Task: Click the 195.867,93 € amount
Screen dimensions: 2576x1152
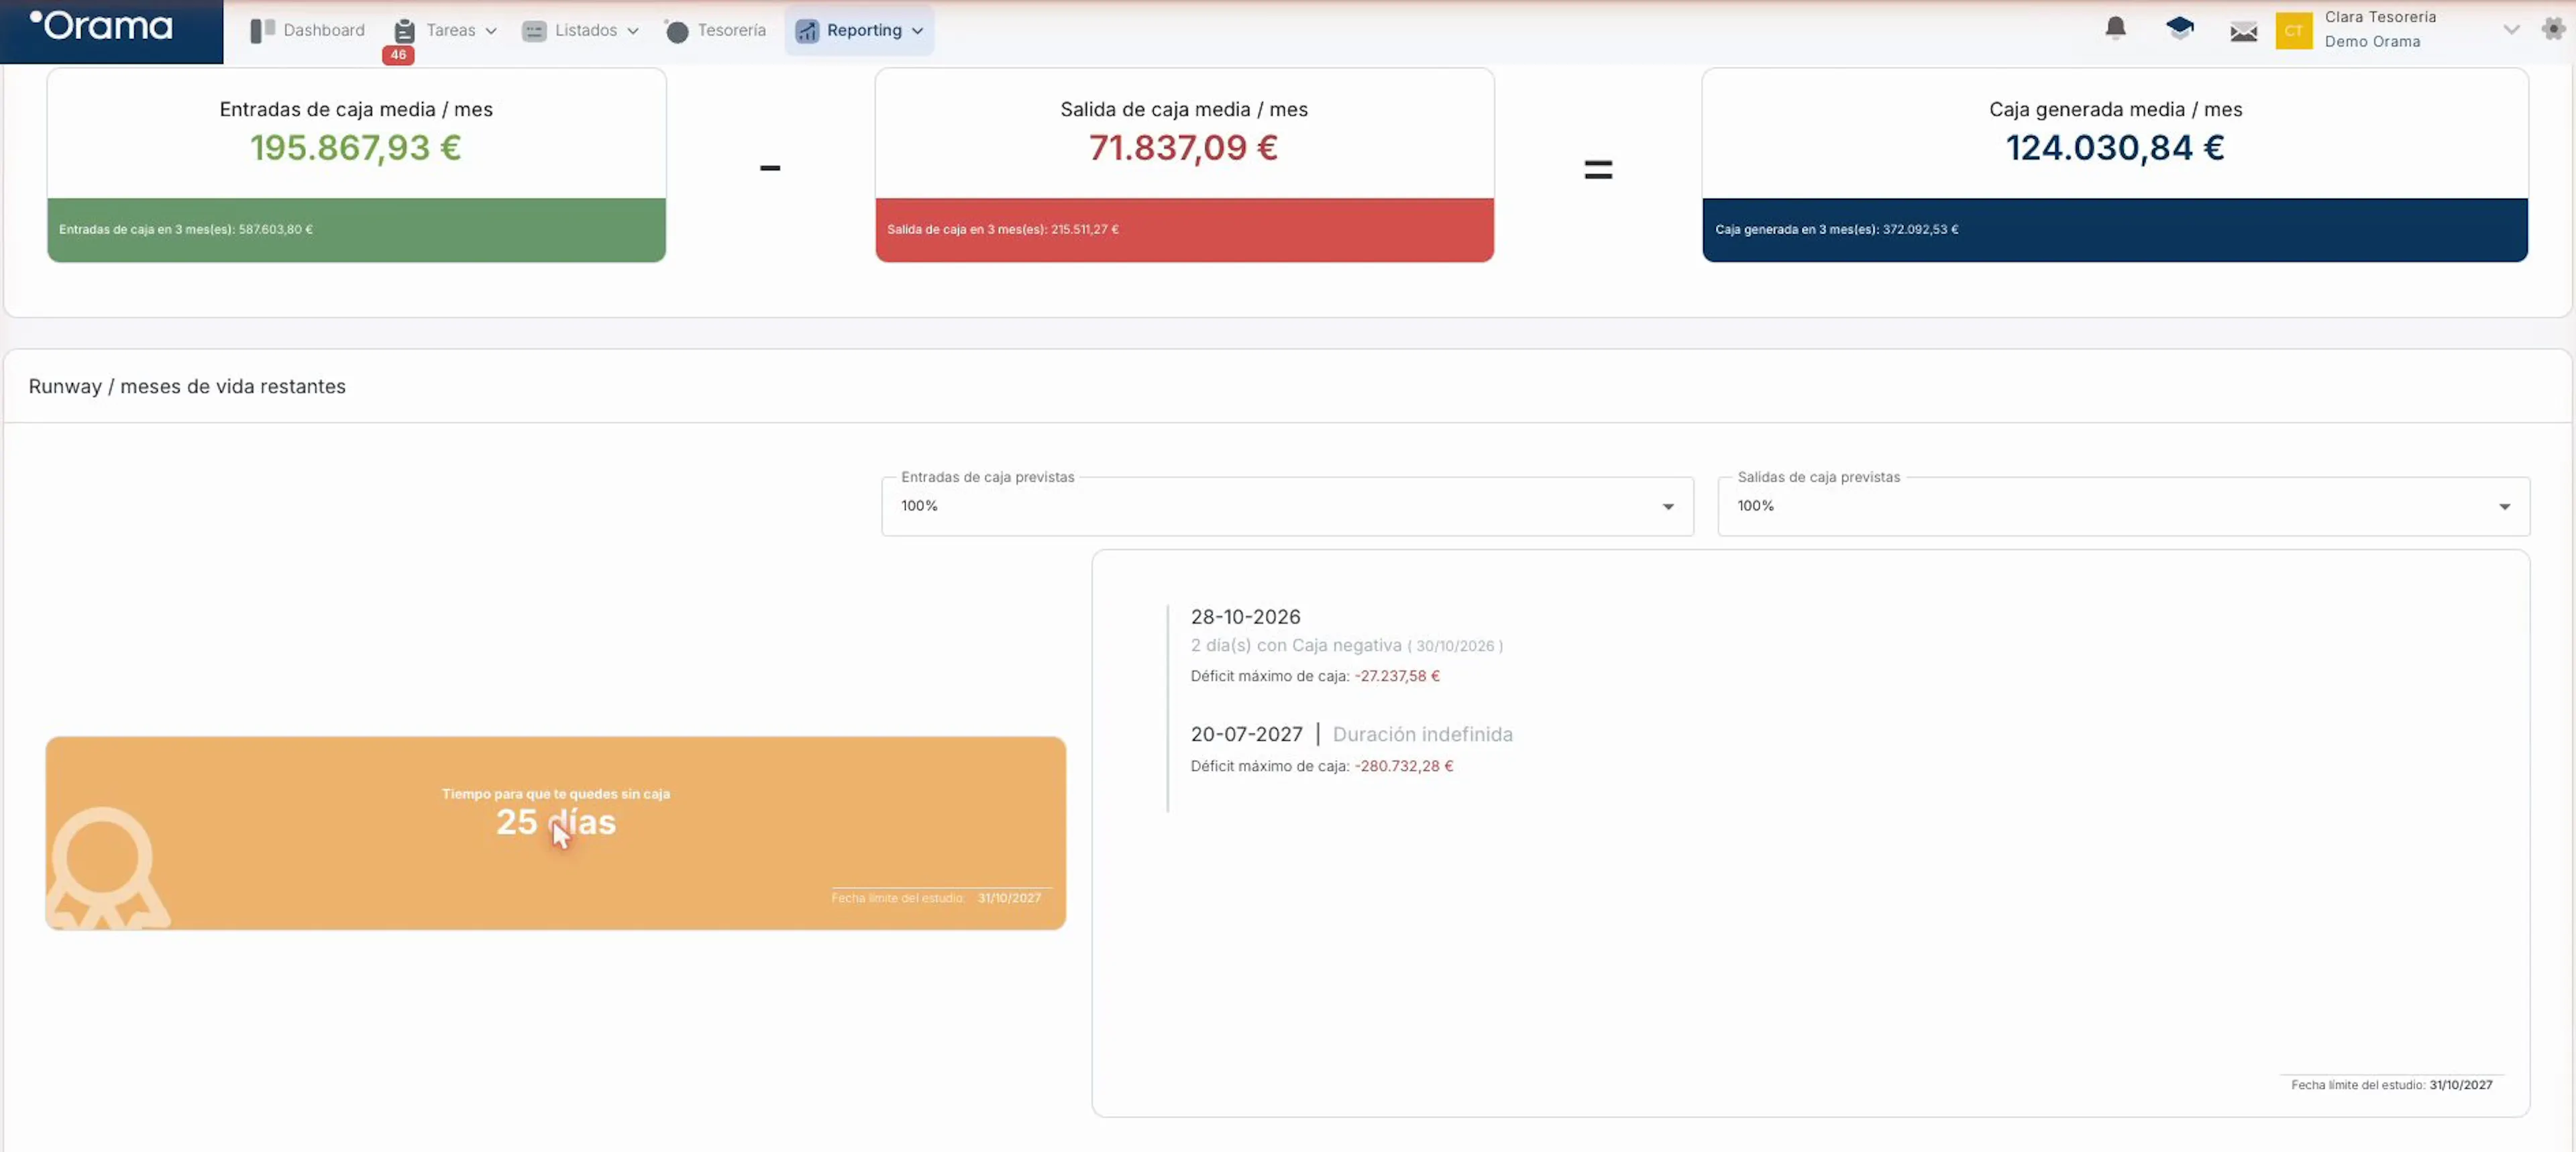Action: [356, 148]
